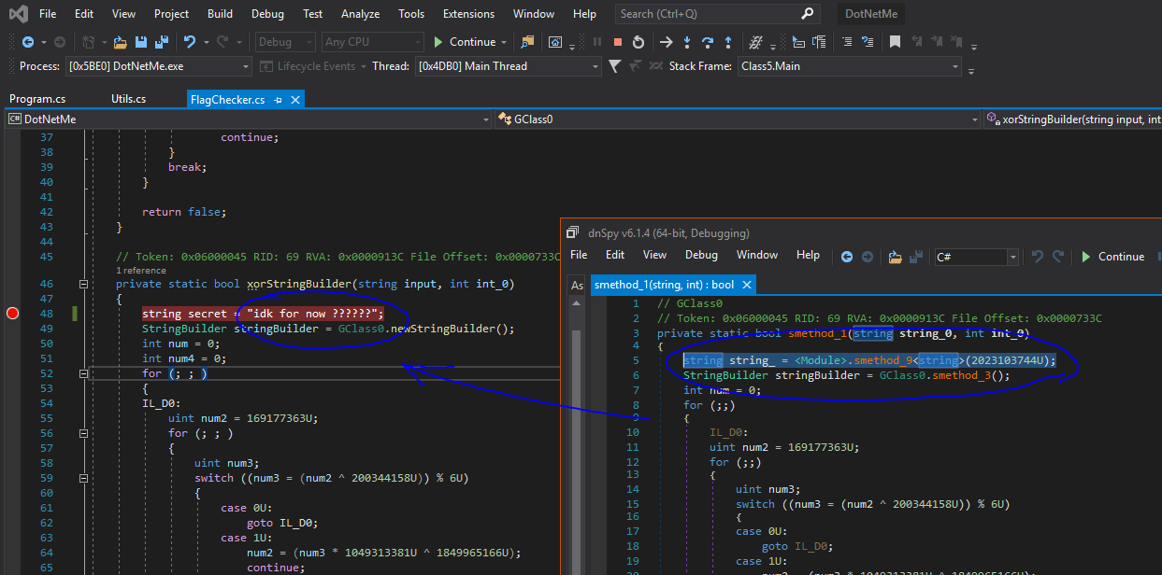Screen dimensions: 1162x575
Task: Click the Save All icon
Action: pyautogui.click(x=161, y=42)
